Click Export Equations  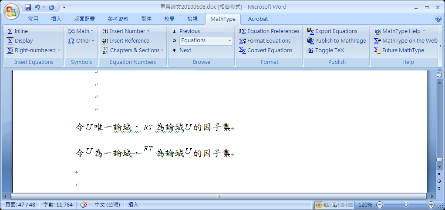click(x=332, y=31)
